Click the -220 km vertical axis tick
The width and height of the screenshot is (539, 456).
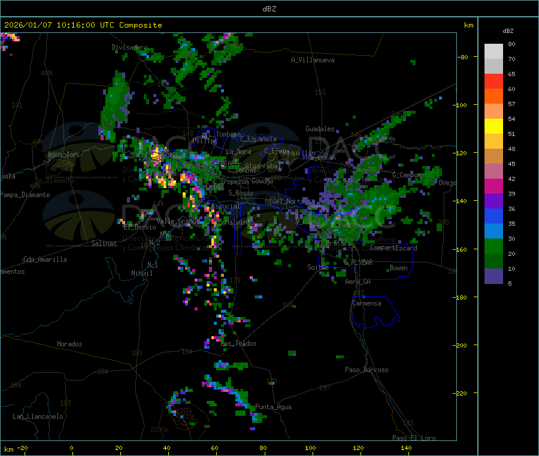pyautogui.click(x=461, y=394)
